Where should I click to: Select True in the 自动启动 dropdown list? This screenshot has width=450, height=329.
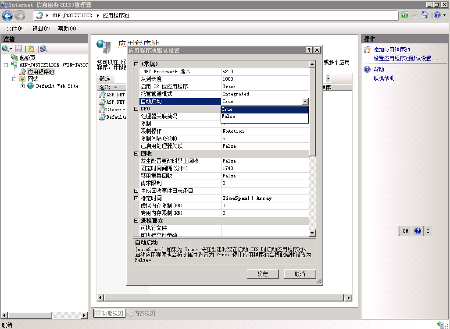264,109
